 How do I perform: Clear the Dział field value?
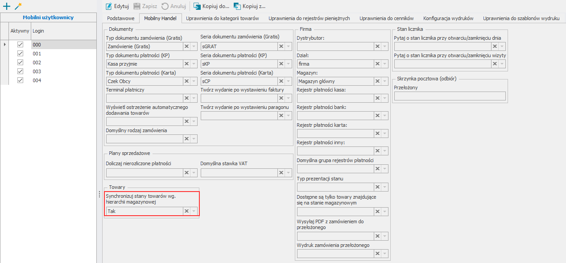coord(377,64)
